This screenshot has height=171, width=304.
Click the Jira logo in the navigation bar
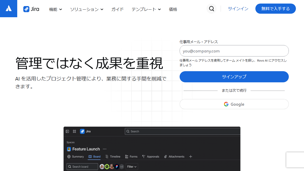pos(31,9)
